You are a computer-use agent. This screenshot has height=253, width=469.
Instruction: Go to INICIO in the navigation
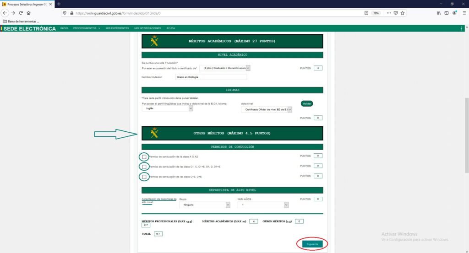pos(64,28)
